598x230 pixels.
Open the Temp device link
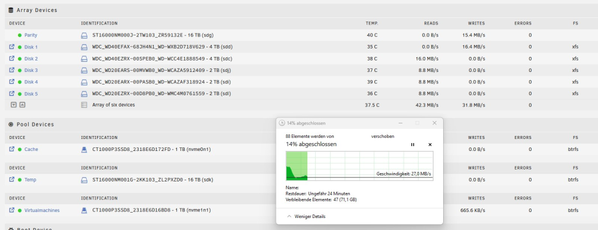30,180
